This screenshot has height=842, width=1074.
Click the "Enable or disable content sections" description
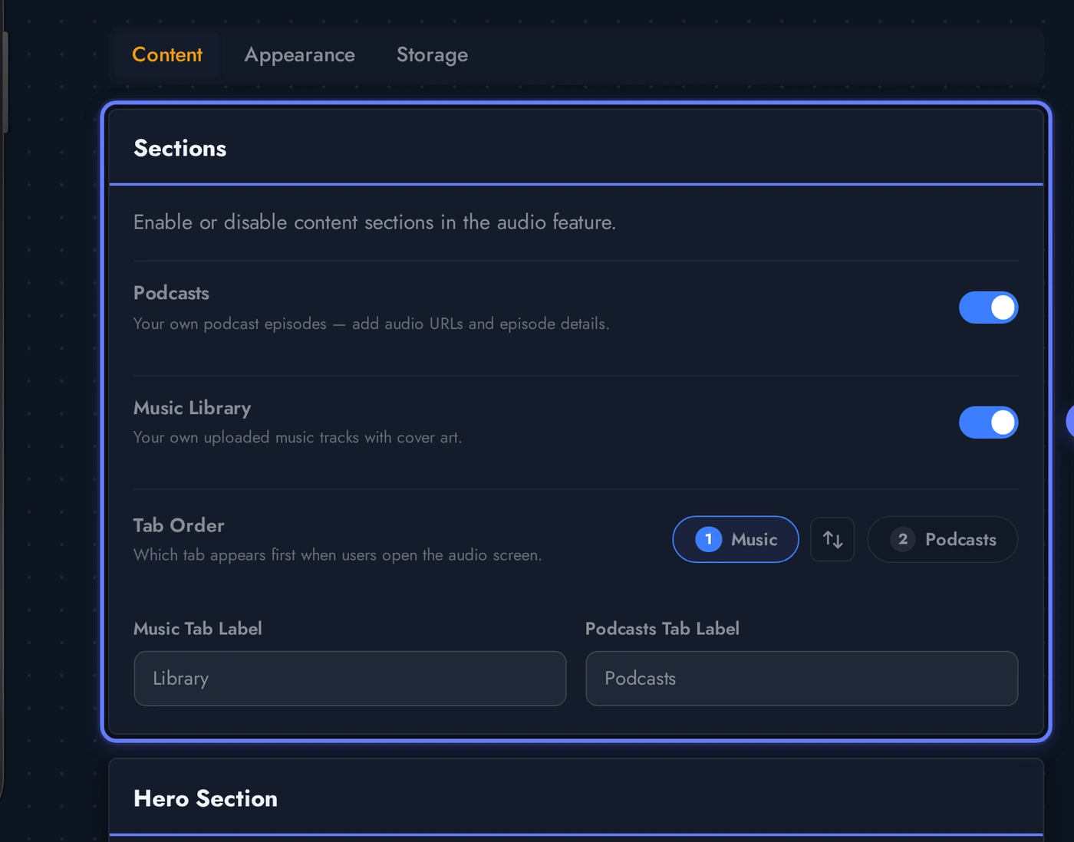coord(374,222)
